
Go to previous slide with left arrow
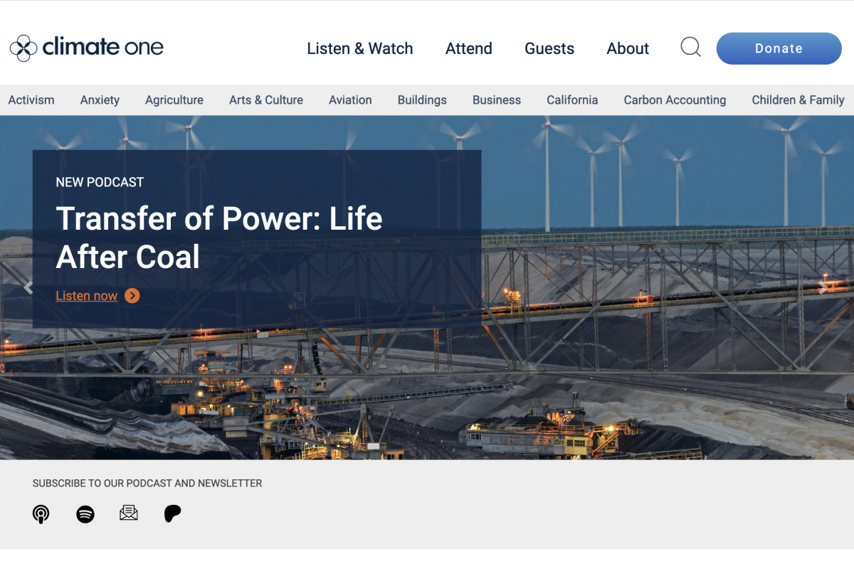tap(28, 287)
